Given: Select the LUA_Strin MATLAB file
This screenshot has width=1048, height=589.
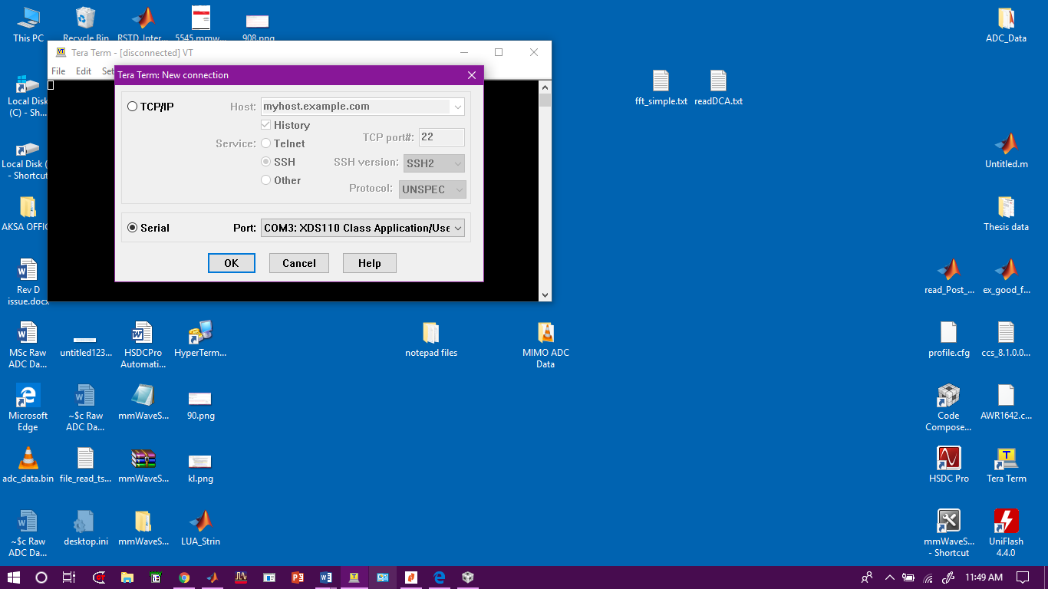Looking at the screenshot, I should click(x=200, y=528).
